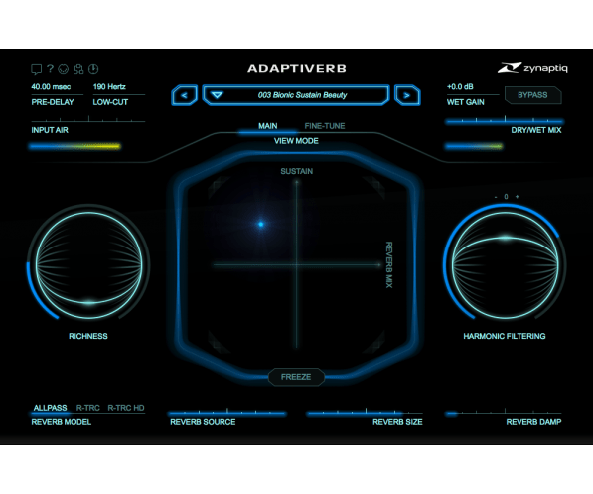593x494 pixels.
Task: Go to the next preset with right arrow
Action: pyautogui.click(x=407, y=95)
